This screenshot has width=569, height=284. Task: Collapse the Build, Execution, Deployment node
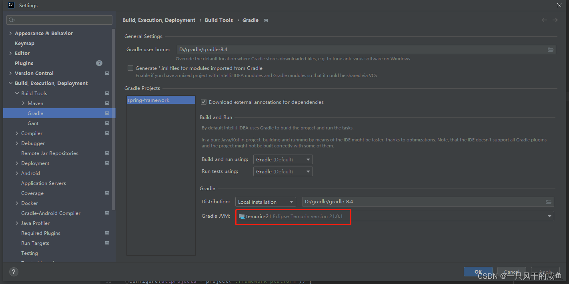pos(10,83)
